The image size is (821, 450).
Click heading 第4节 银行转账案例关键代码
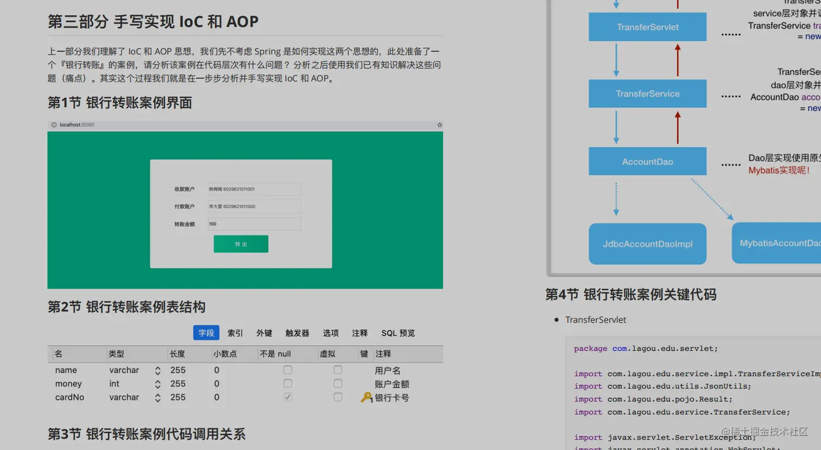631,294
